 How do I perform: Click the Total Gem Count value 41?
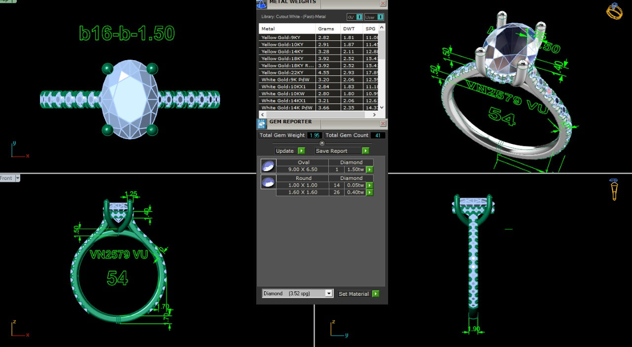point(378,135)
